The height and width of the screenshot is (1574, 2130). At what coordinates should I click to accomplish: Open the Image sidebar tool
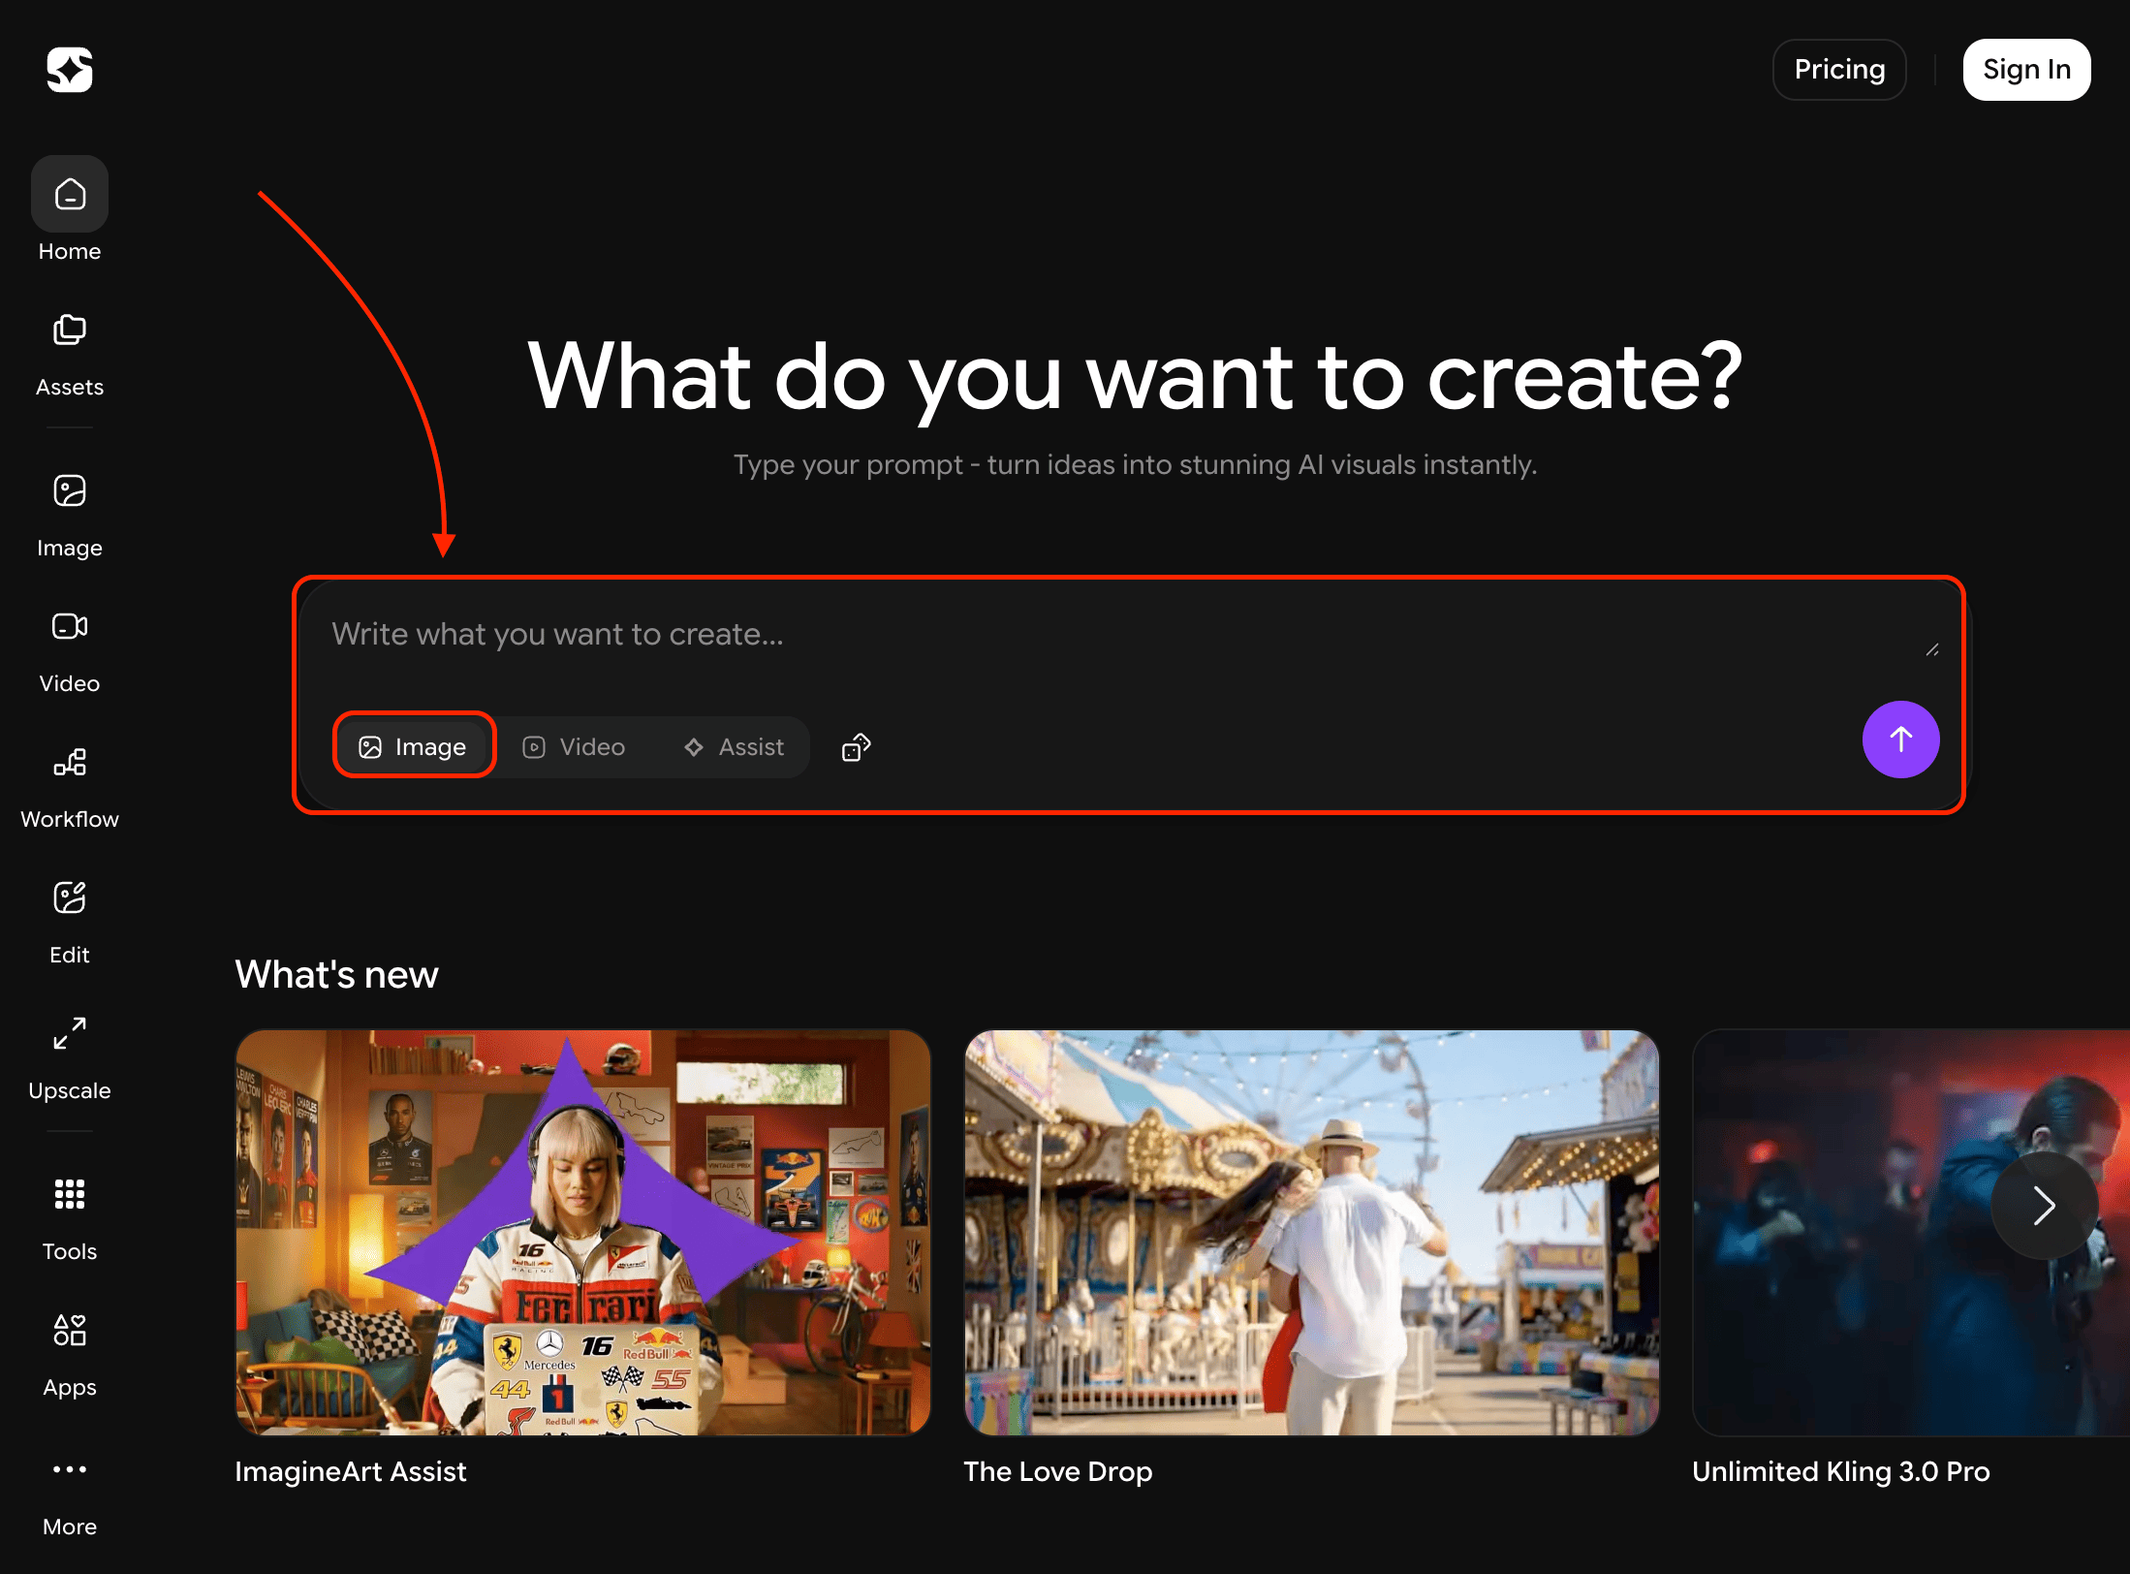(70, 515)
